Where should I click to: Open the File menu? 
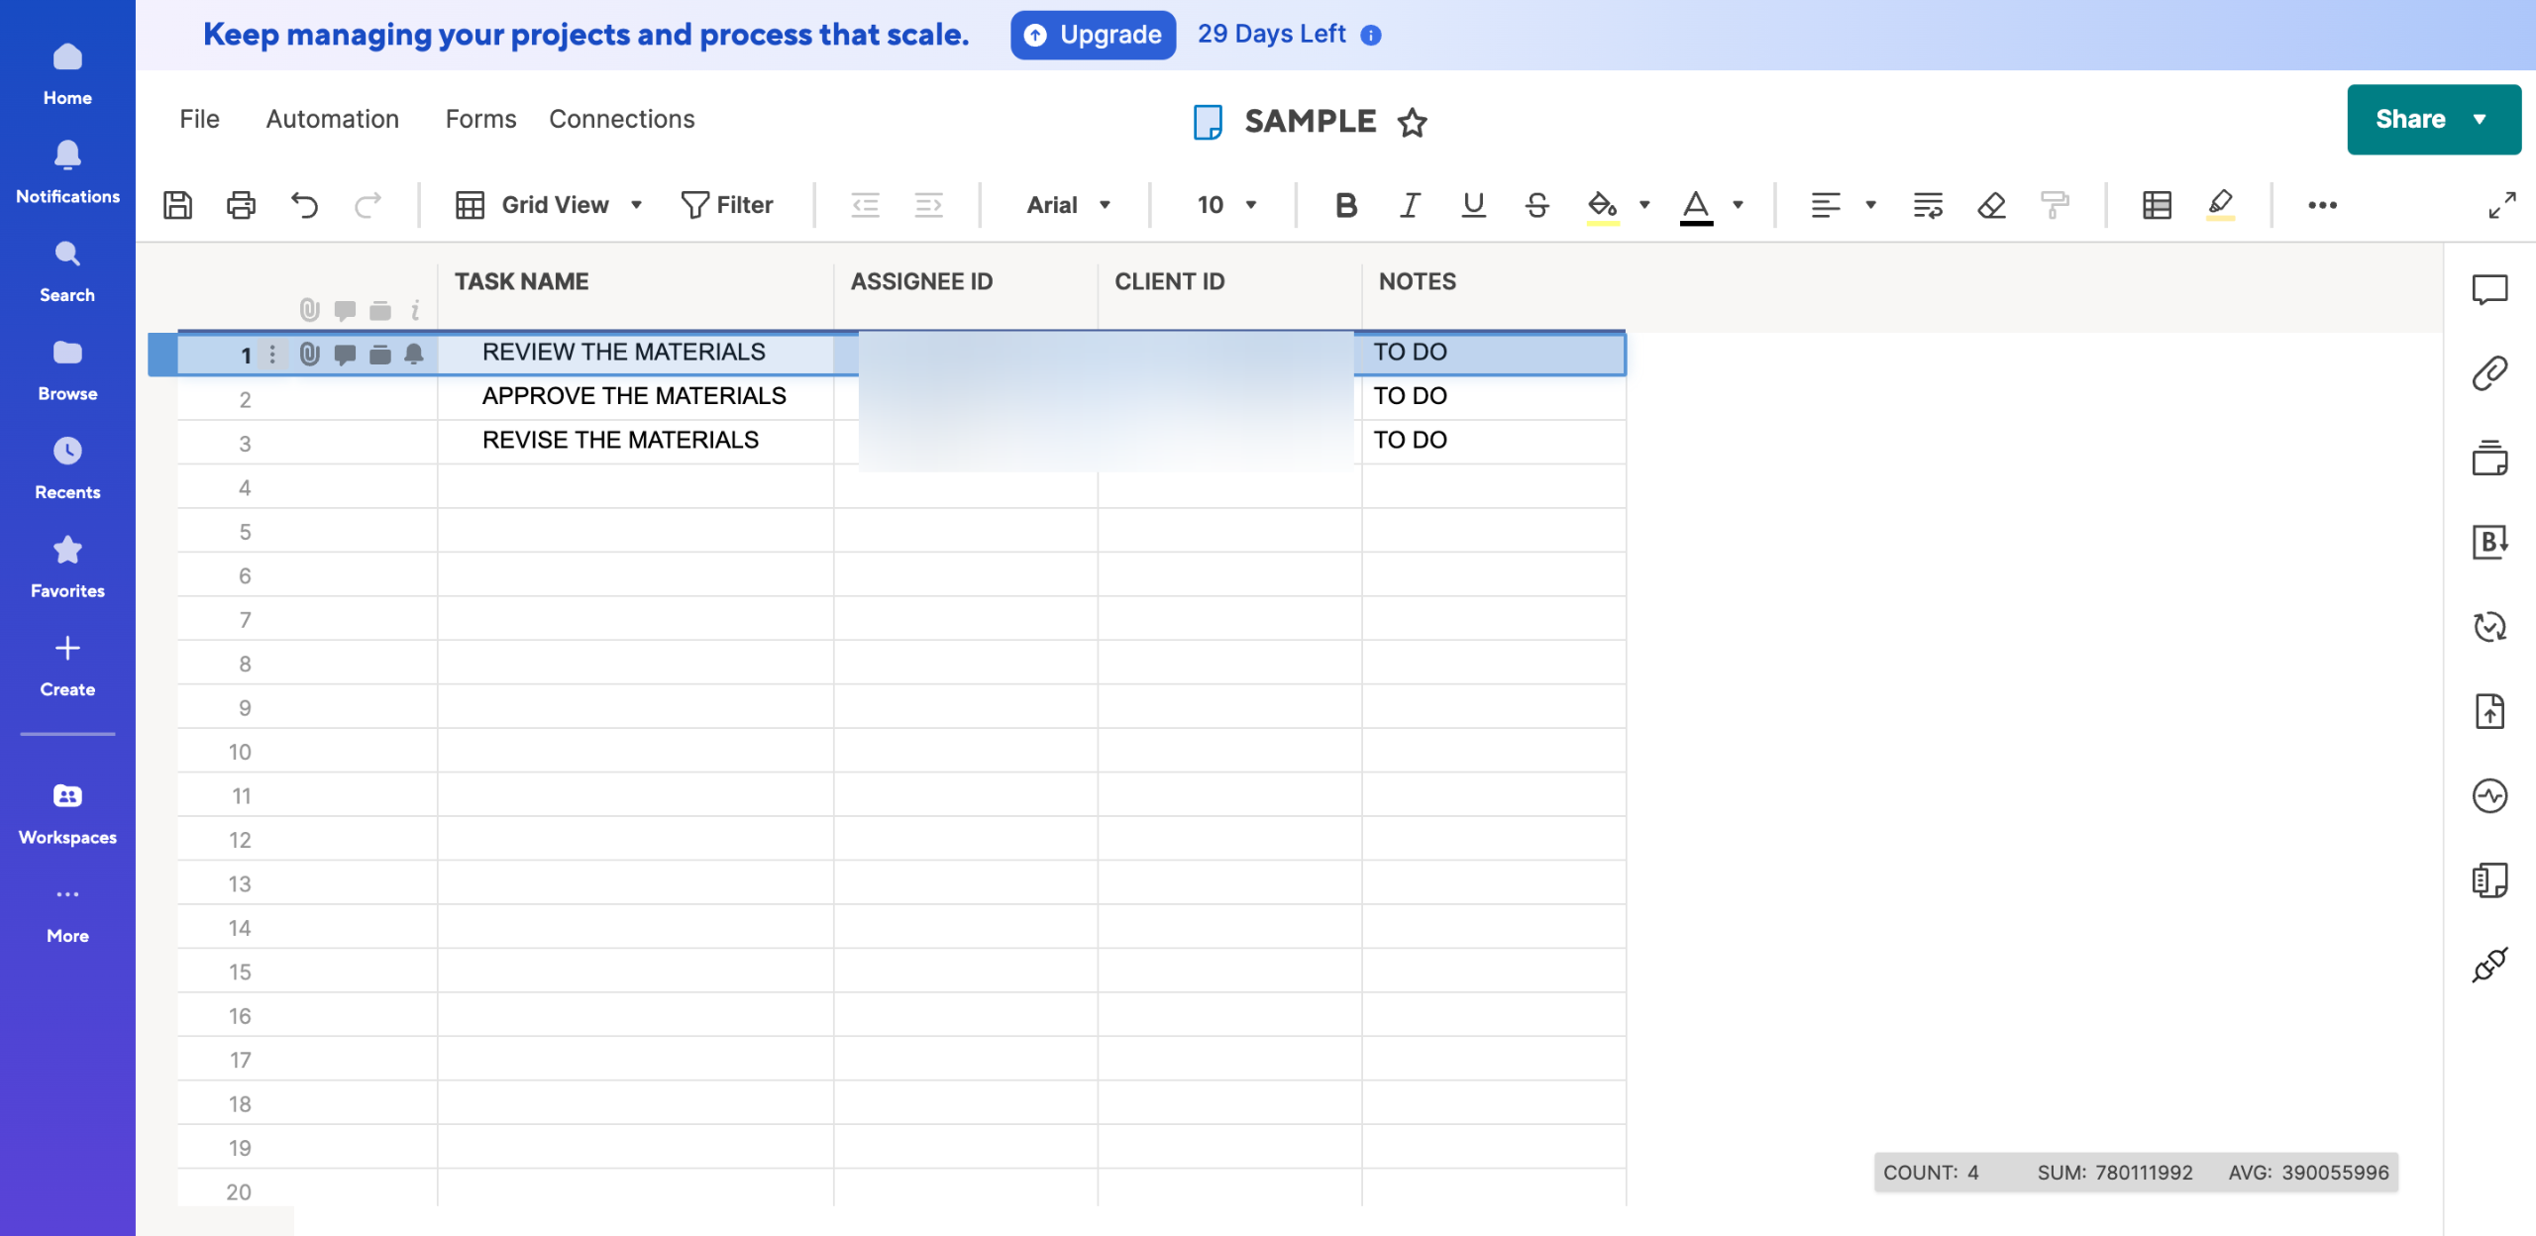coord(199,119)
